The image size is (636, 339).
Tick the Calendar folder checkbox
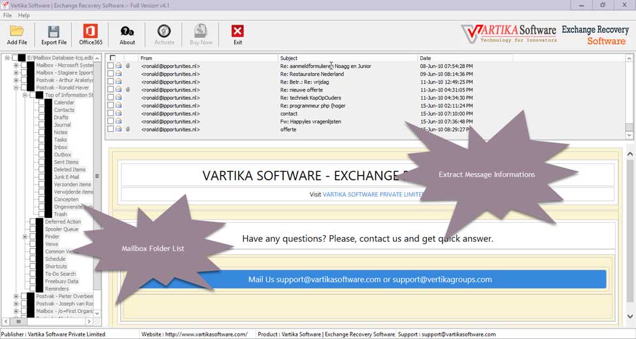(42, 103)
